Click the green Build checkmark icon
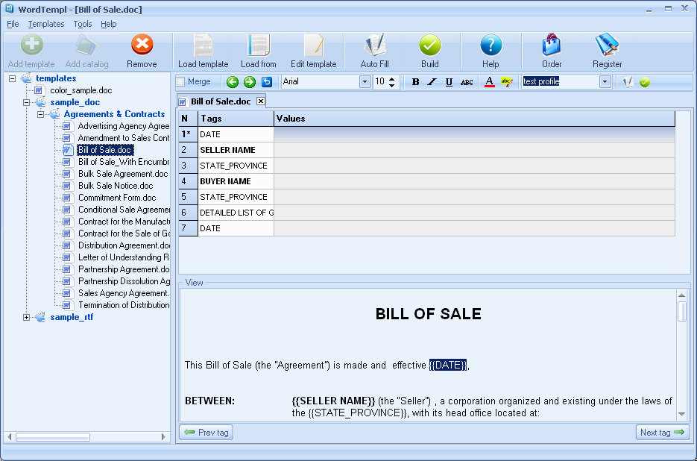 click(x=430, y=46)
